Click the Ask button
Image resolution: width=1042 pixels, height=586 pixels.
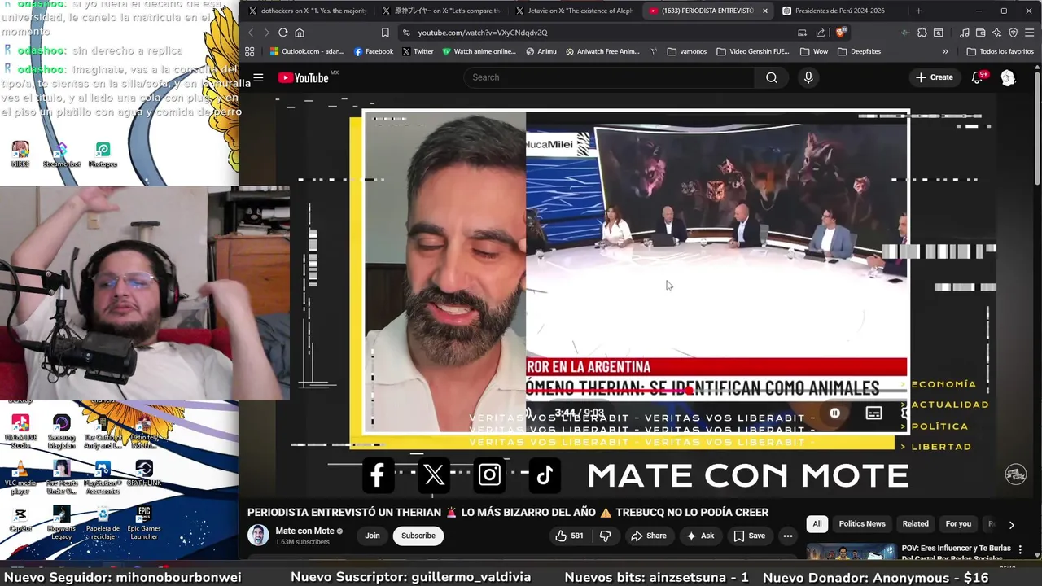click(x=700, y=536)
